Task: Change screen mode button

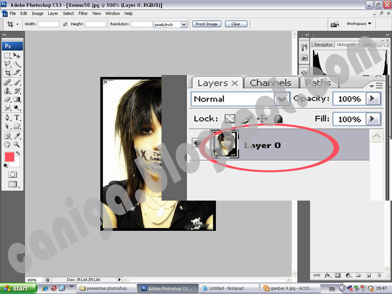Action: click(13, 184)
